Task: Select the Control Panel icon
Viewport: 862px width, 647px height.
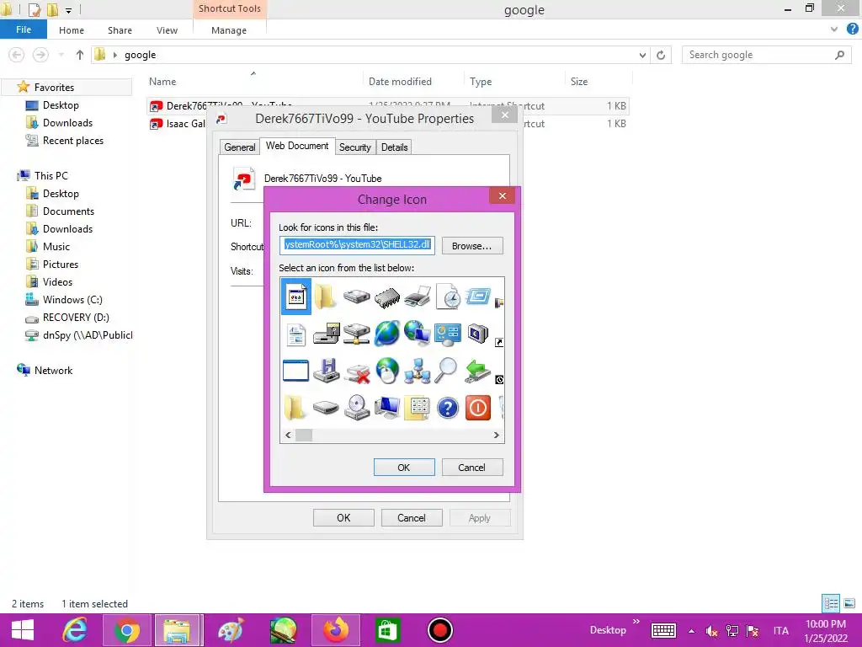Action: 448,334
